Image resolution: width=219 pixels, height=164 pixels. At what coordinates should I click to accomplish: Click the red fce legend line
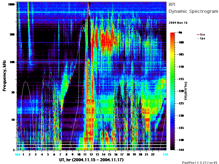pos(198,35)
